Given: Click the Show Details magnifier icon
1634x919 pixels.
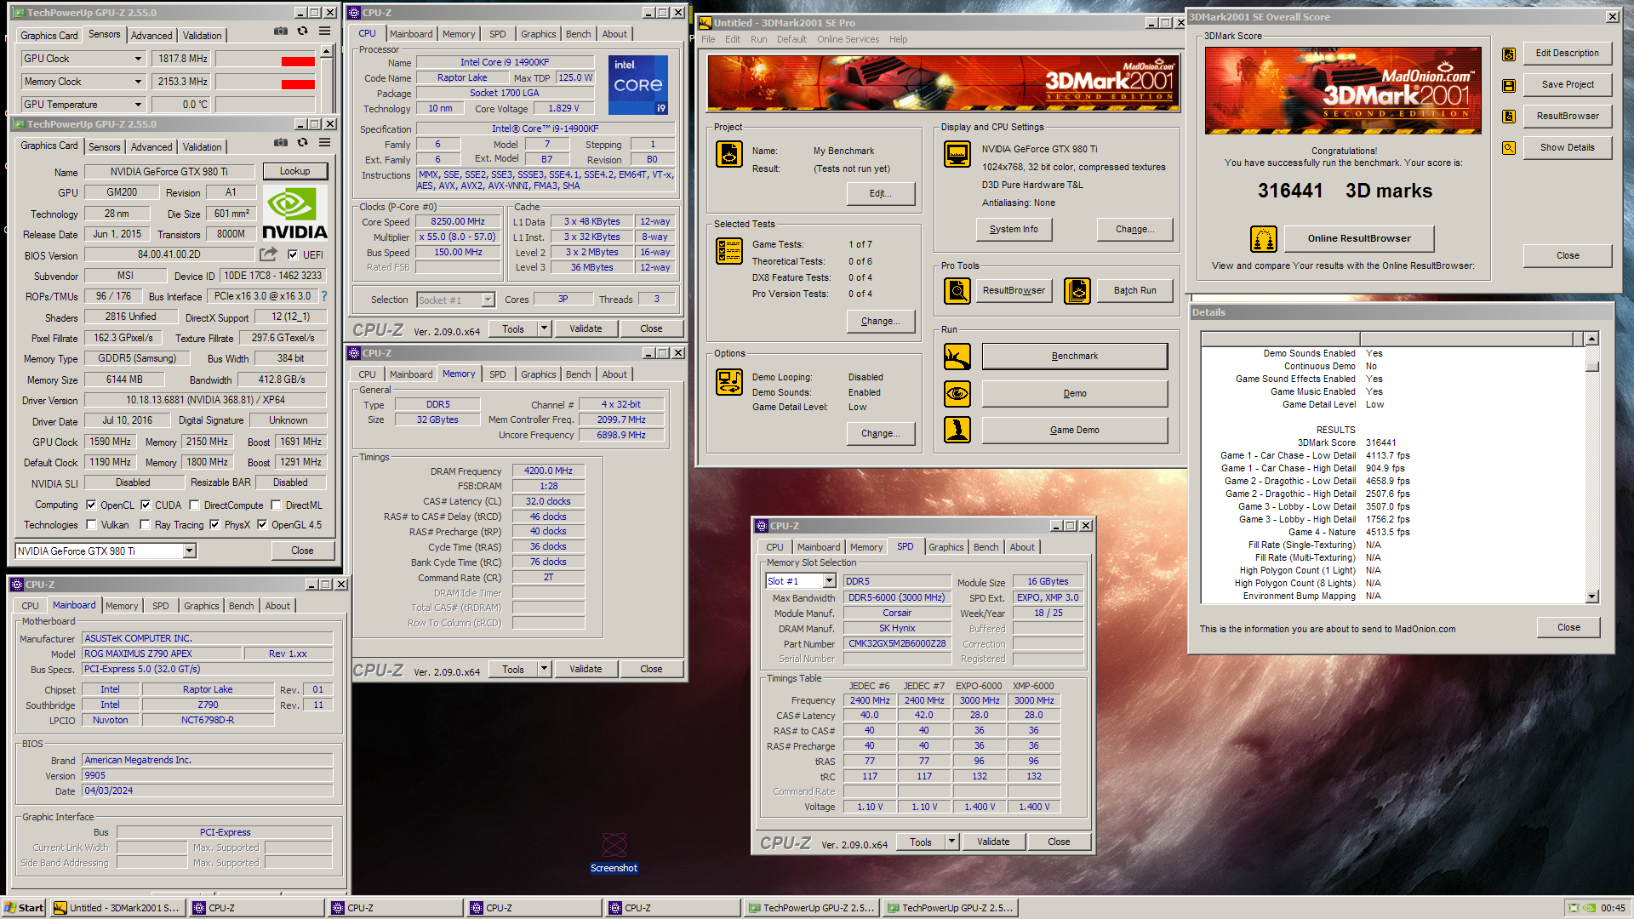Looking at the screenshot, I should [1509, 148].
